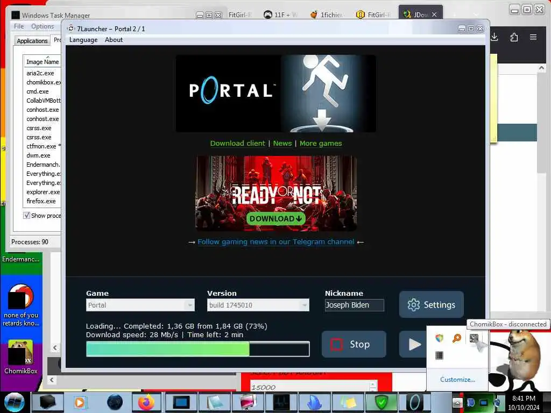
Task: Click the Nickname field with Joseph Biden
Action: (354, 305)
